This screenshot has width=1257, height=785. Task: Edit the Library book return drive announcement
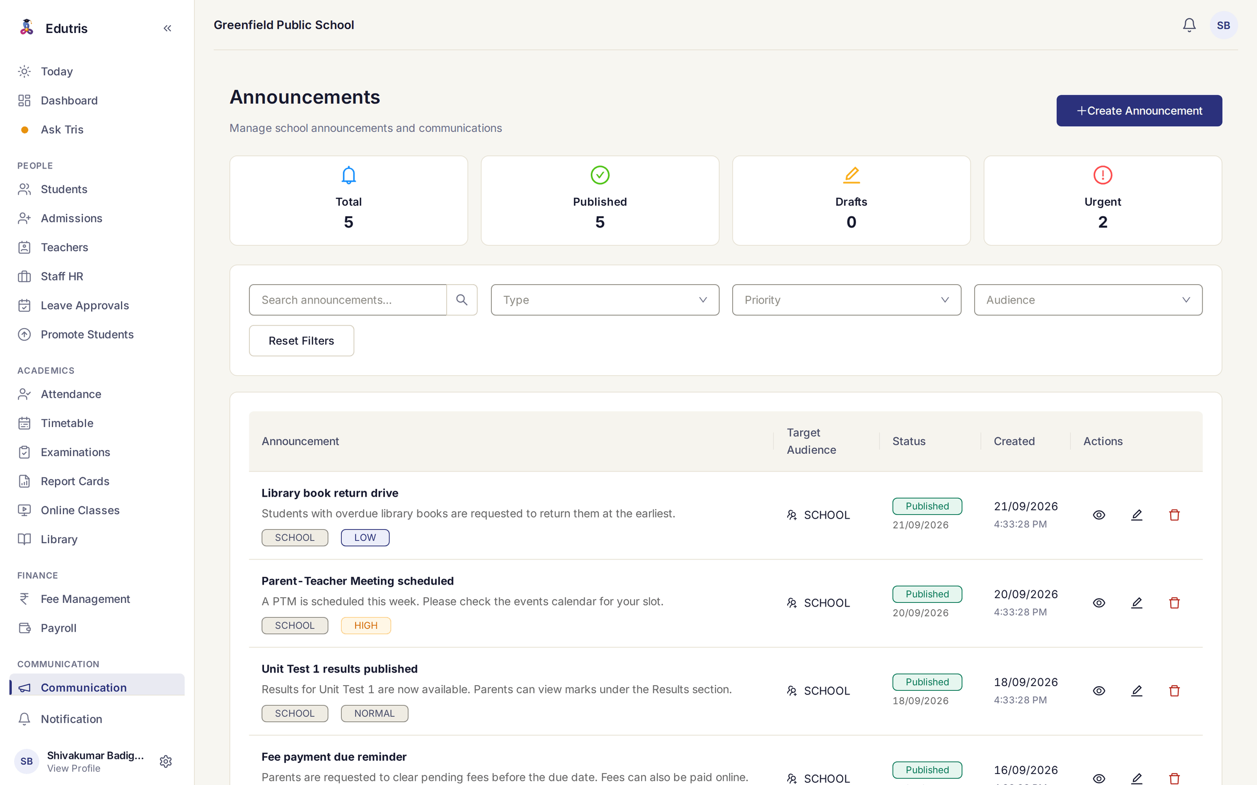click(x=1137, y=515)
